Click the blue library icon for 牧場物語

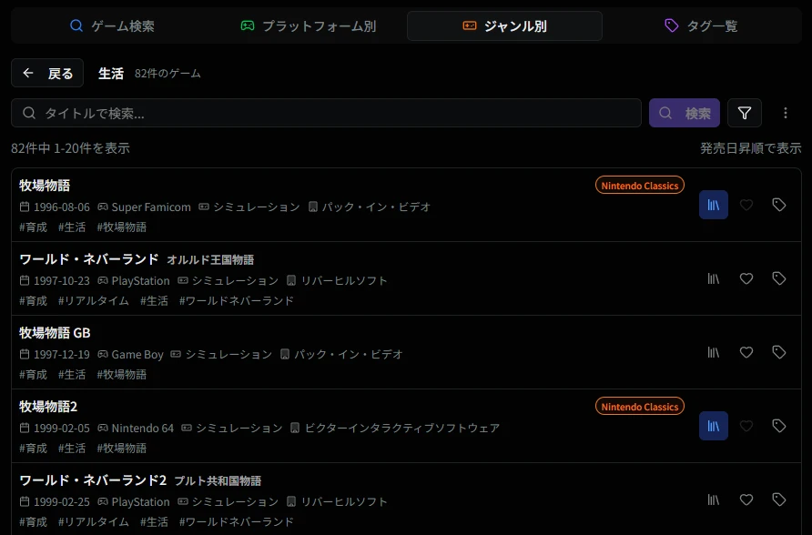point(713,205)
